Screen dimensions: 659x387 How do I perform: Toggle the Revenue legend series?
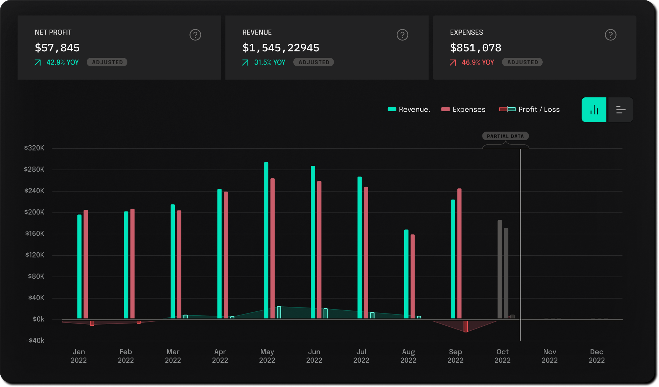point(409,110)
